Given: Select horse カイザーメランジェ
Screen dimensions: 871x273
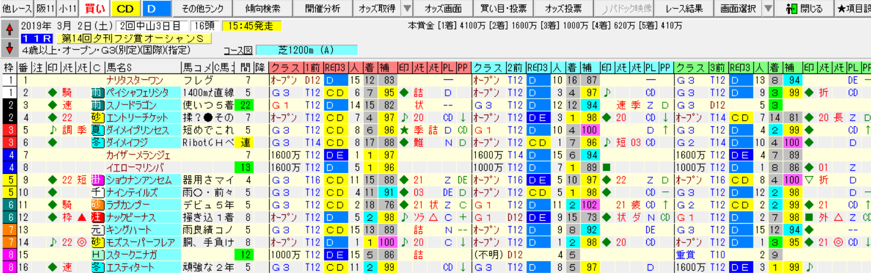Looking at the screenshot, I should 142,154.
